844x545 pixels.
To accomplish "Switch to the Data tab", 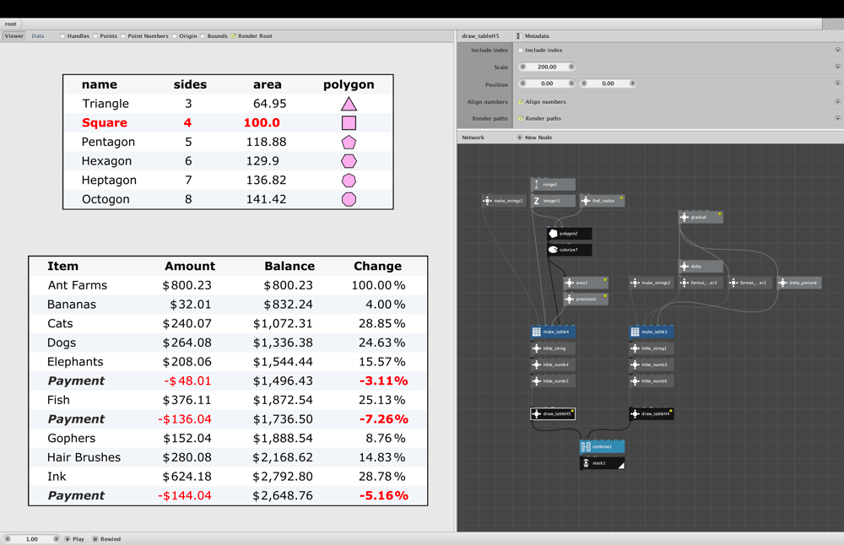I will (38, 36).
